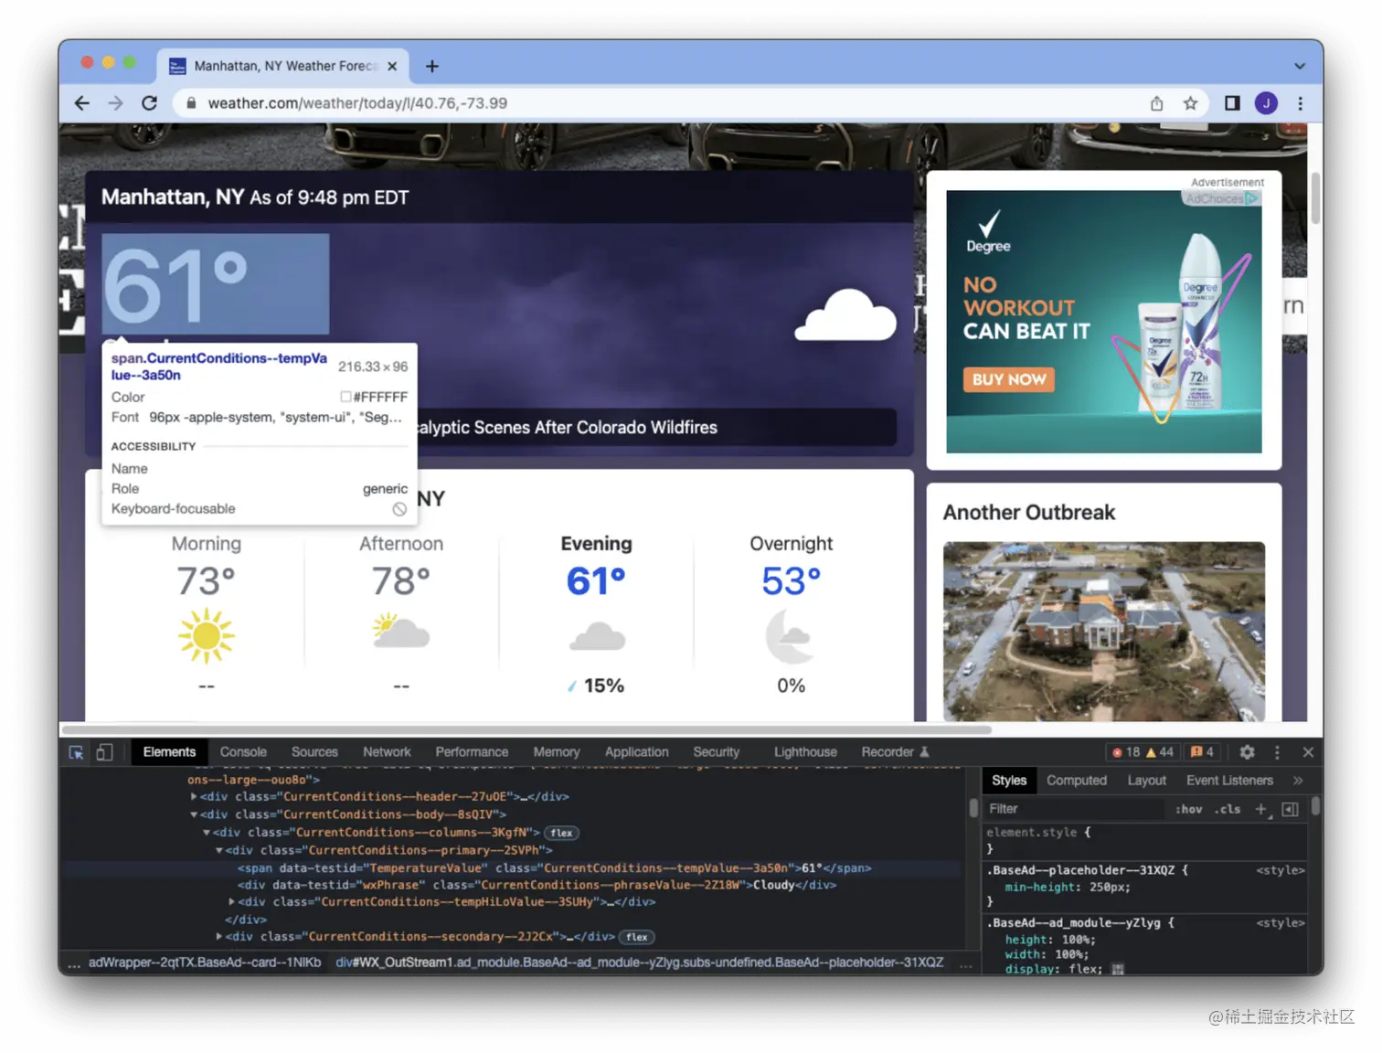The image size is (1382, 1053).
Task: Open the Network tab
Action: pos(387,752)
